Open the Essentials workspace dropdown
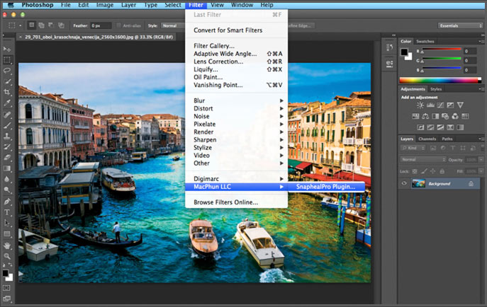 (x=459, y=25)
